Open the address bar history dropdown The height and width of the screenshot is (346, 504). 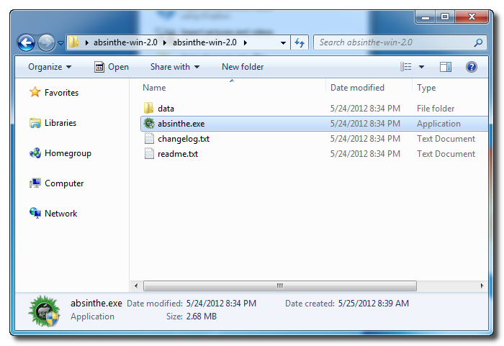click(x=283, y=42)
